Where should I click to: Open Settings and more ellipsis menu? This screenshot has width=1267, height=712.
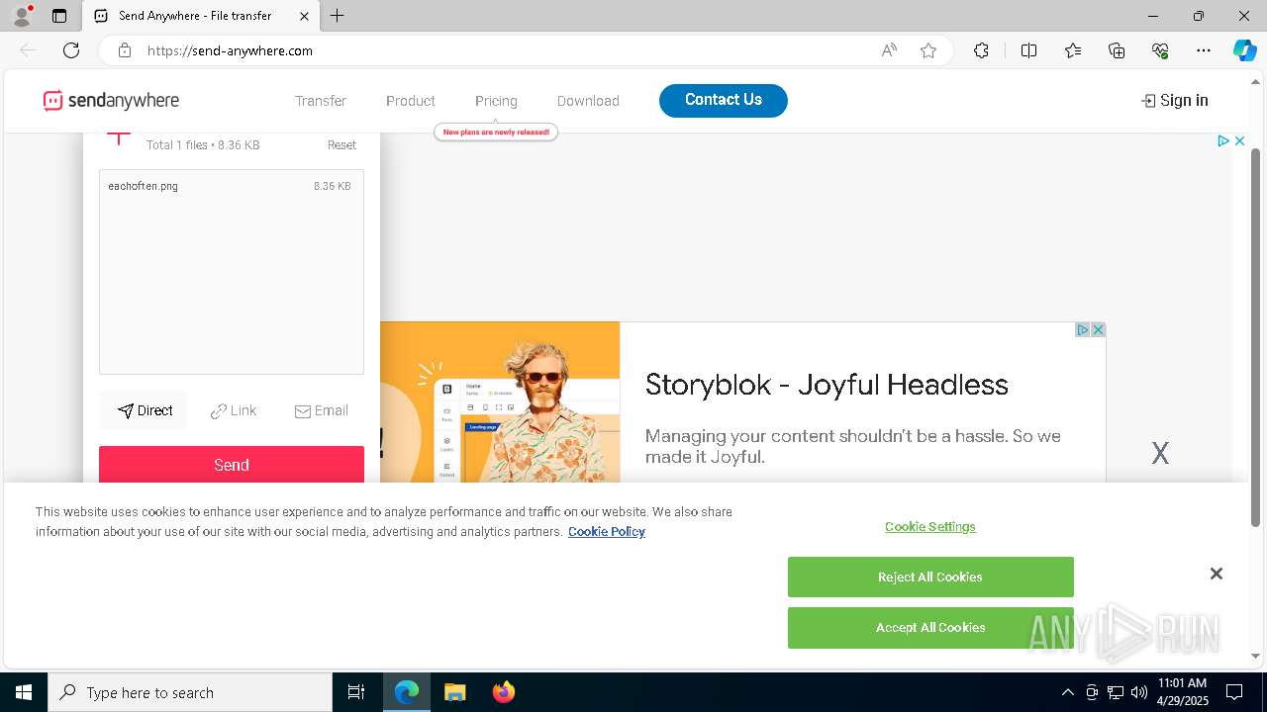1204,50
